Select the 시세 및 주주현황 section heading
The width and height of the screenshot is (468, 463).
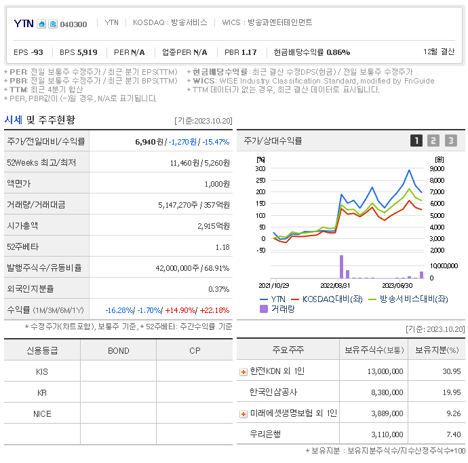[x=40, y=119]
